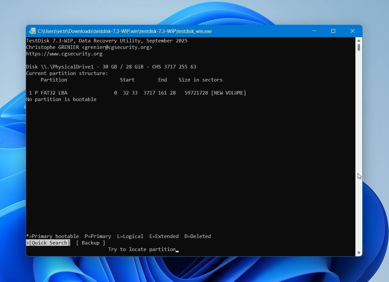Maximize the TestDisk console window
The image size is (389, 282).
(x=333, y=31)
